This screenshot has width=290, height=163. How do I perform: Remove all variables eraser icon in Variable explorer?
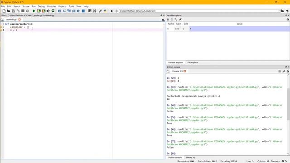pyautogui.click(x=180, y=19)
